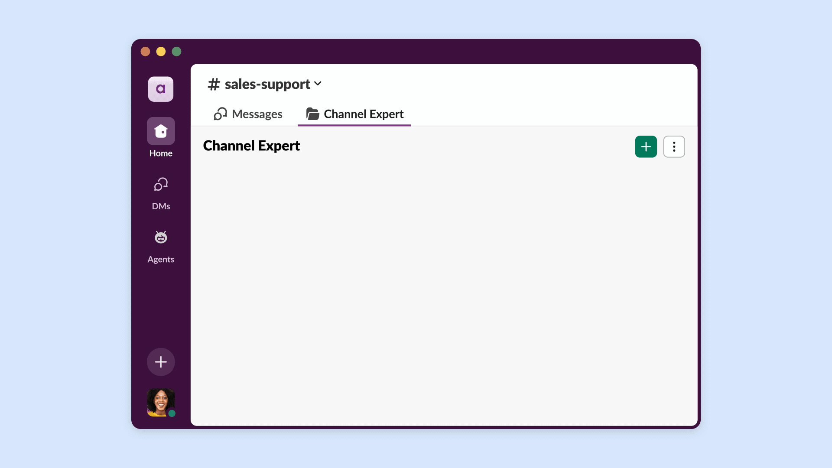Screen dimensions: 832x468
Task: Click the circular plus button to create new
Action: 161,362
